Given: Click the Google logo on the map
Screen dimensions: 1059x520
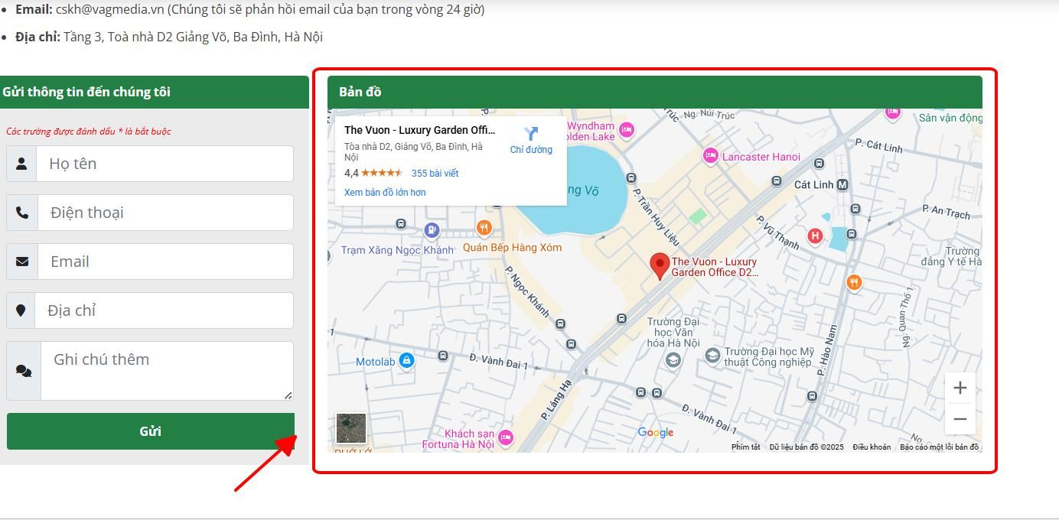Looking at the screenshot, I should (x=656, y=433).
